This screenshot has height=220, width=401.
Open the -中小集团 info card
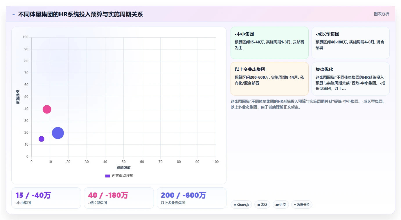point(269,43)
